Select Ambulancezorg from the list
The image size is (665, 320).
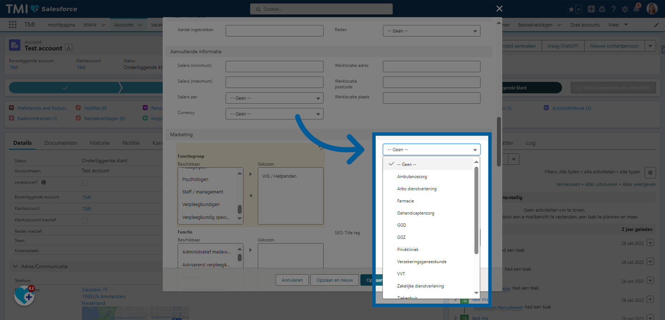coord(428,177)
